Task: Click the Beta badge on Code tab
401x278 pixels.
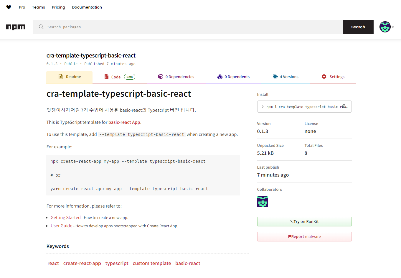Action: tap(130, 77)
